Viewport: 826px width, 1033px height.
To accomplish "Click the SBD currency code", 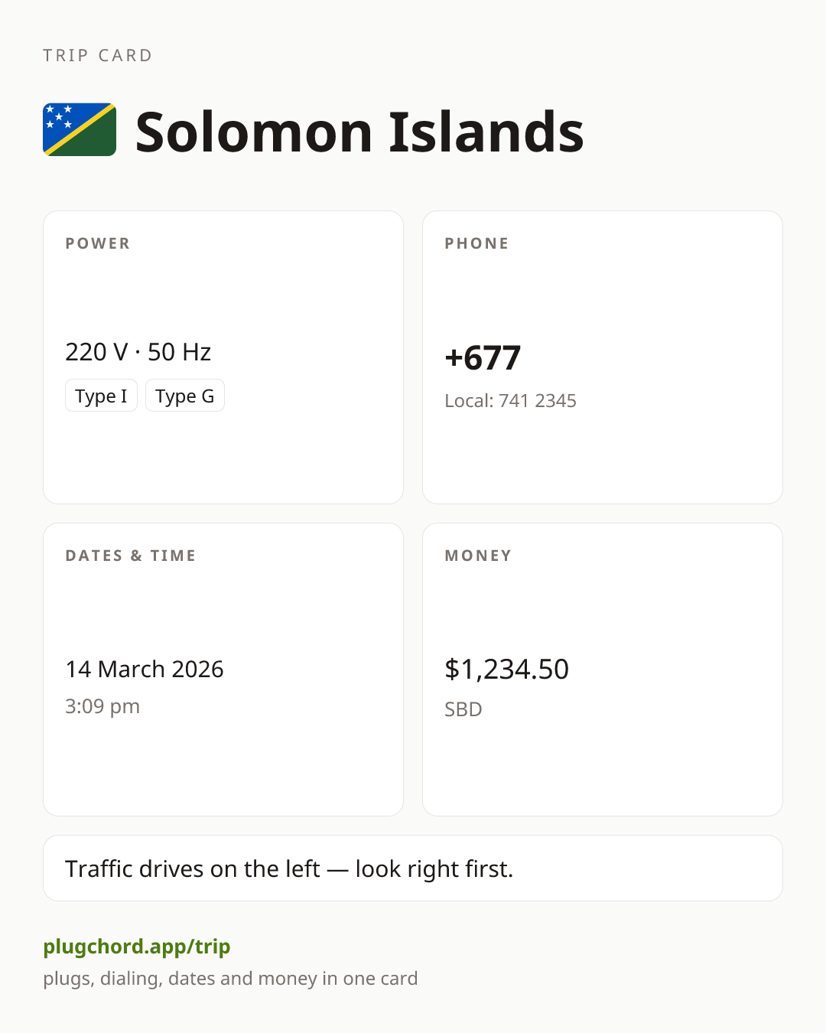I will click(x=463, y=709).
